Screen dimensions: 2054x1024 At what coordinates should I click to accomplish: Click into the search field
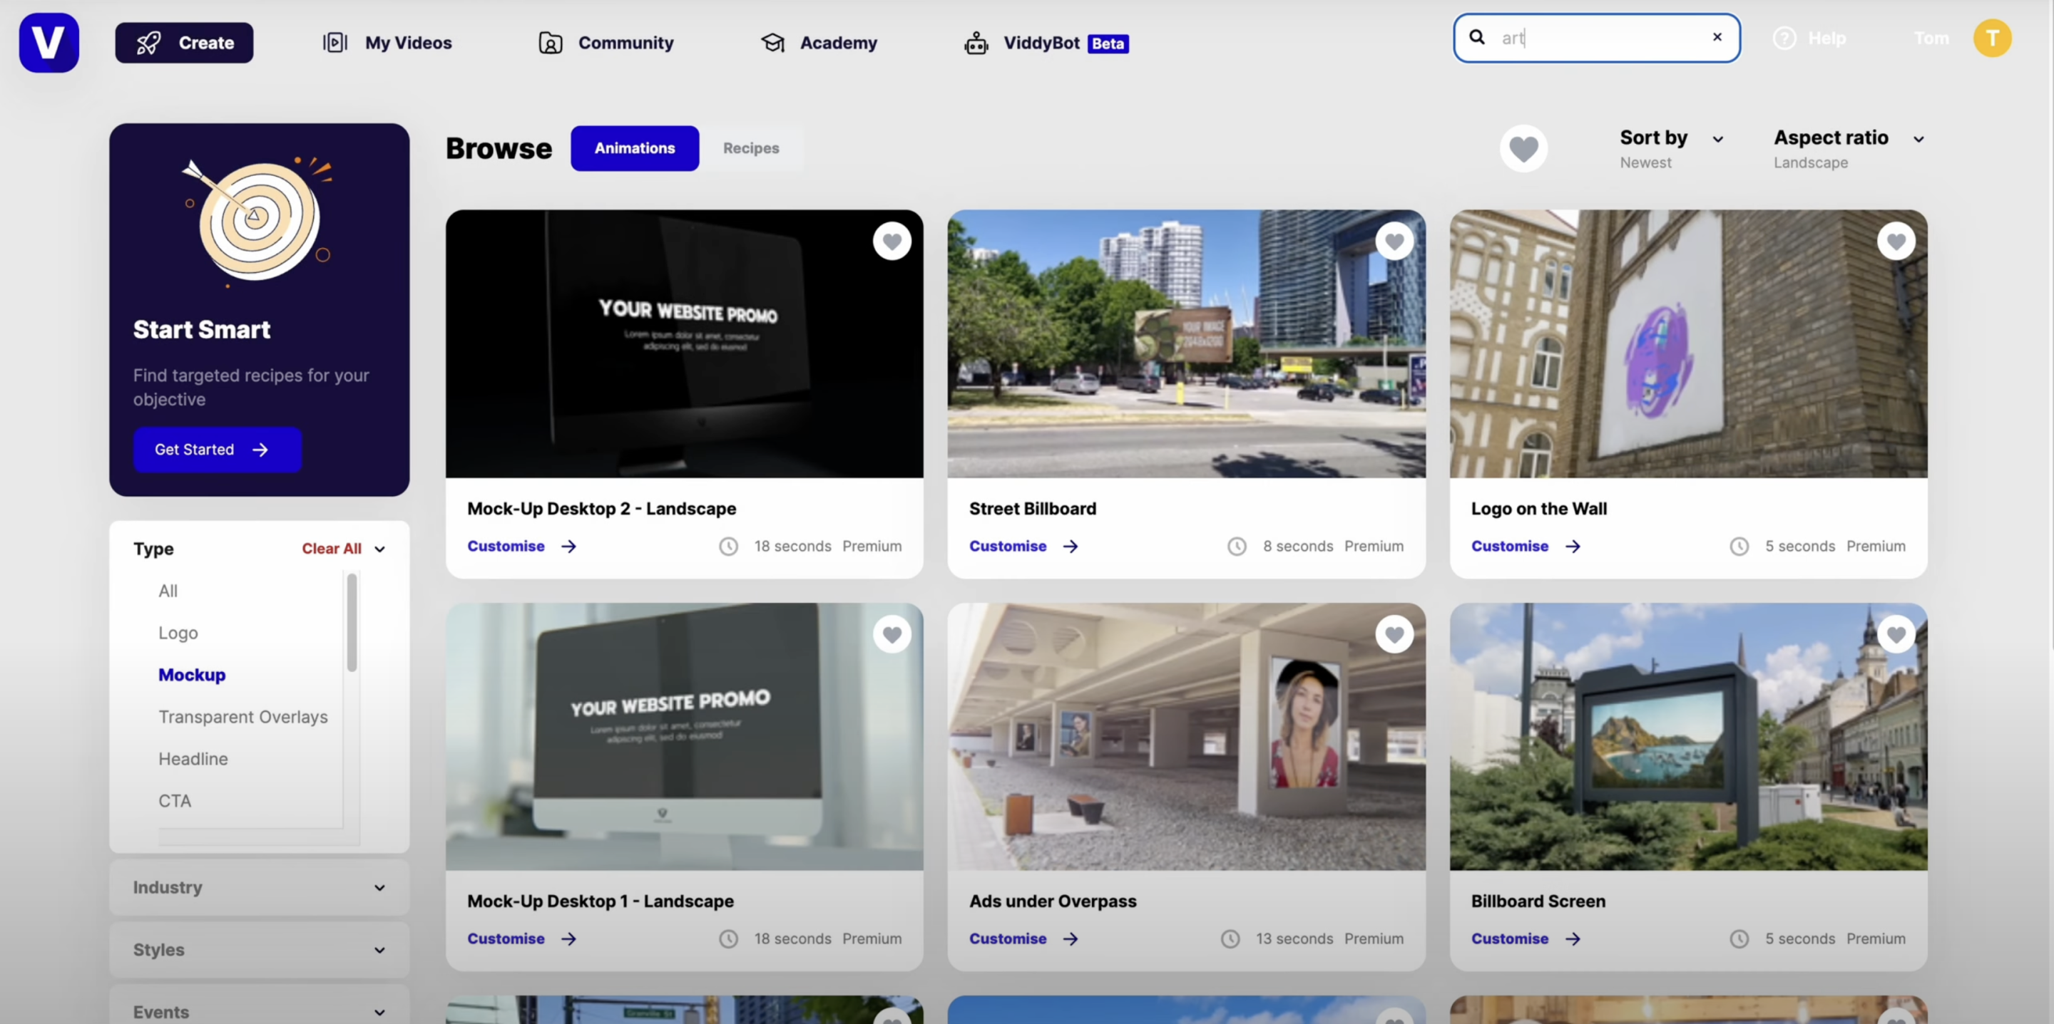coord(1595,38)
